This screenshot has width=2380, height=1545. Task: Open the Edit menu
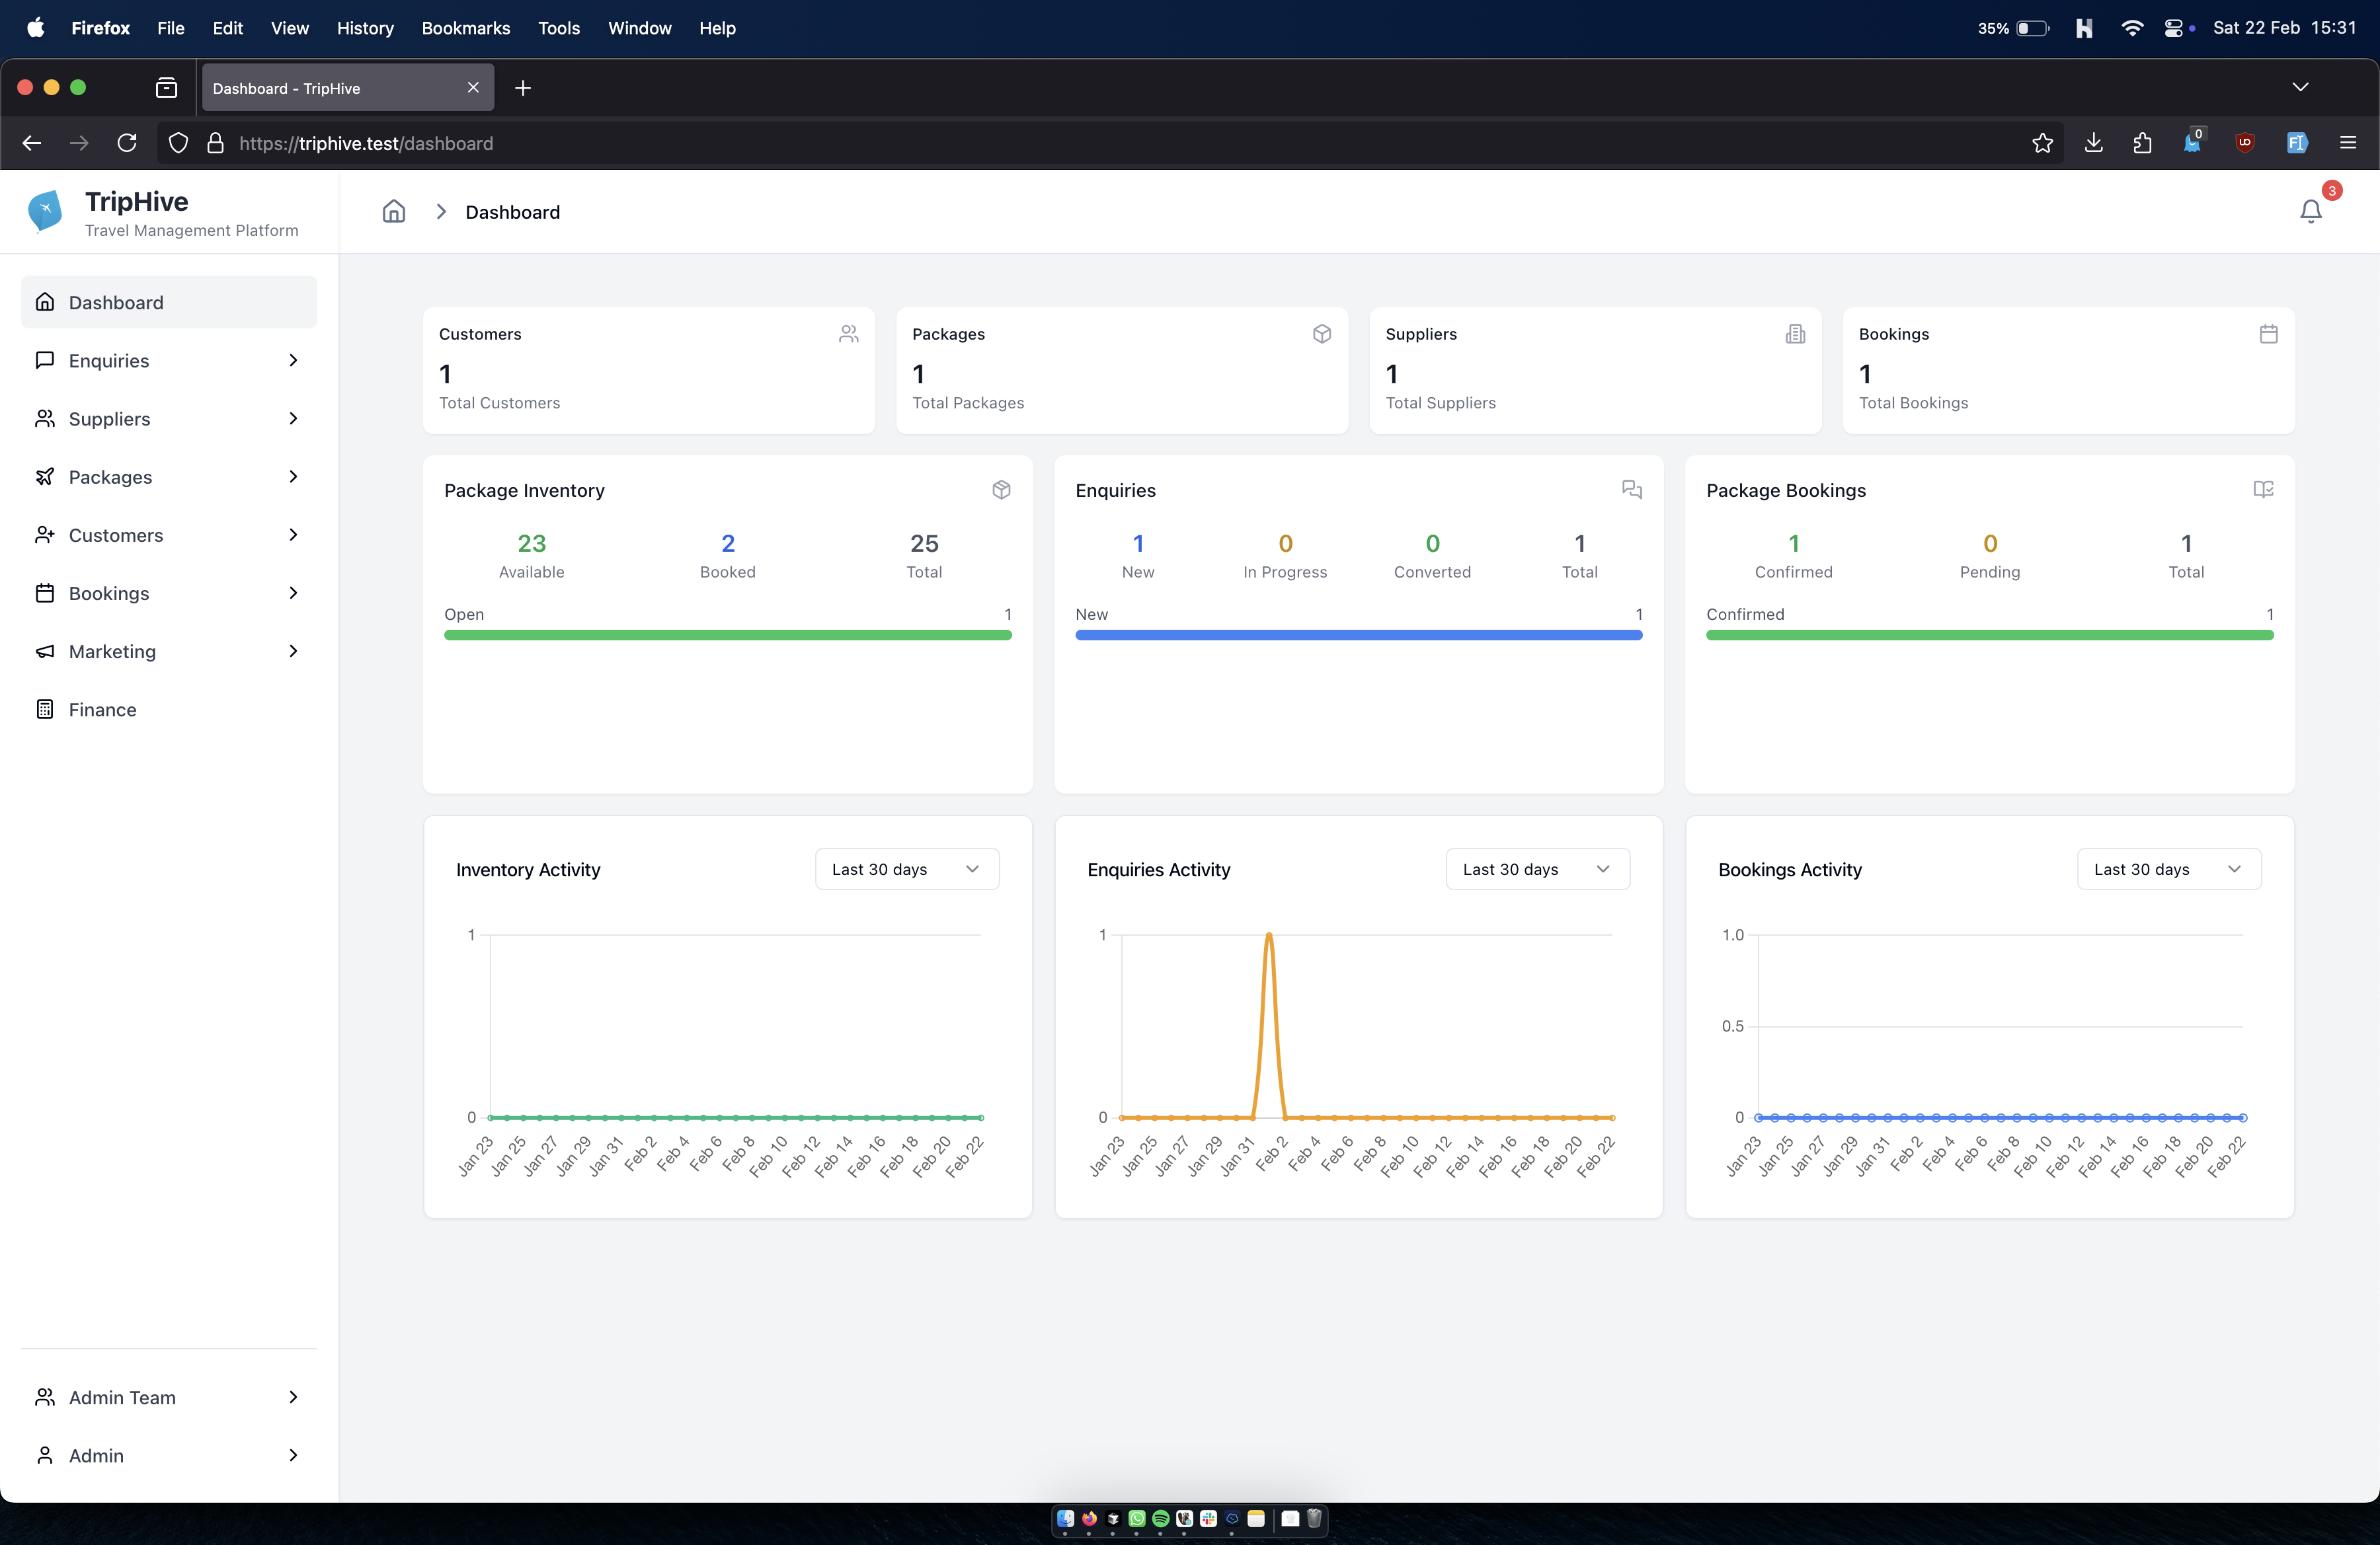[x=227, y=28]
